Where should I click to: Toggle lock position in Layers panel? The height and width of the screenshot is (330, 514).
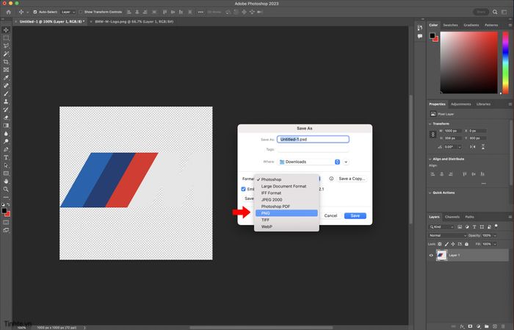[453, 244]
